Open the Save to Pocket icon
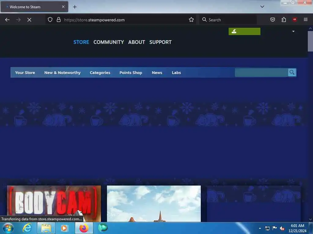This screenshot has width=313, height=234. tap(273, 19)
